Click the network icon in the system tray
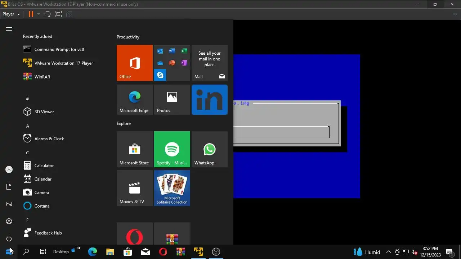461x259 pixels. point(406,252)
